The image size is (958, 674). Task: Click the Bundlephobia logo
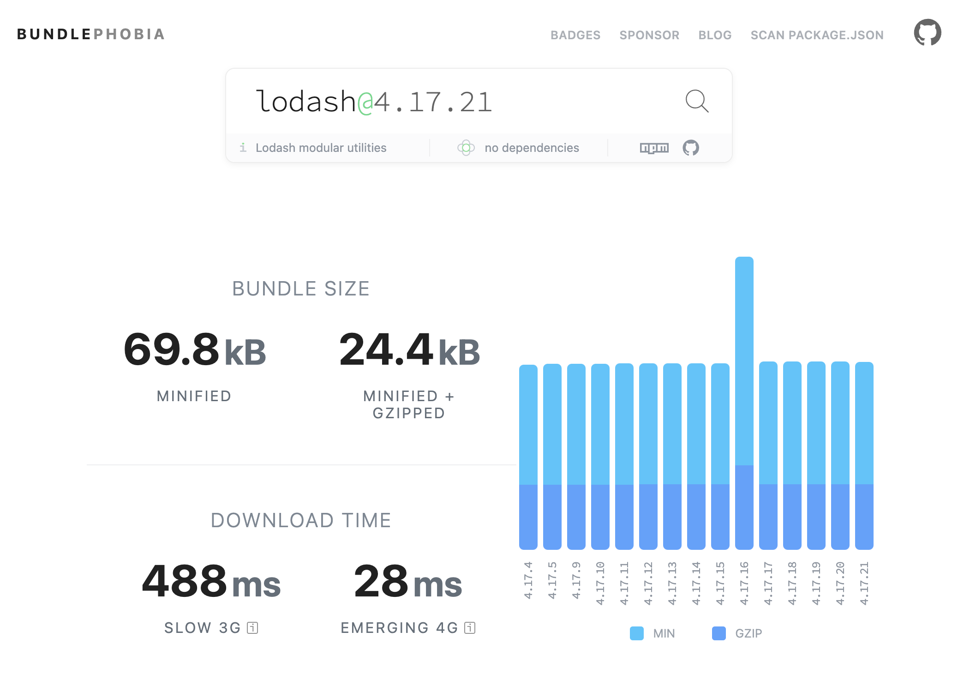click(91, 34)
